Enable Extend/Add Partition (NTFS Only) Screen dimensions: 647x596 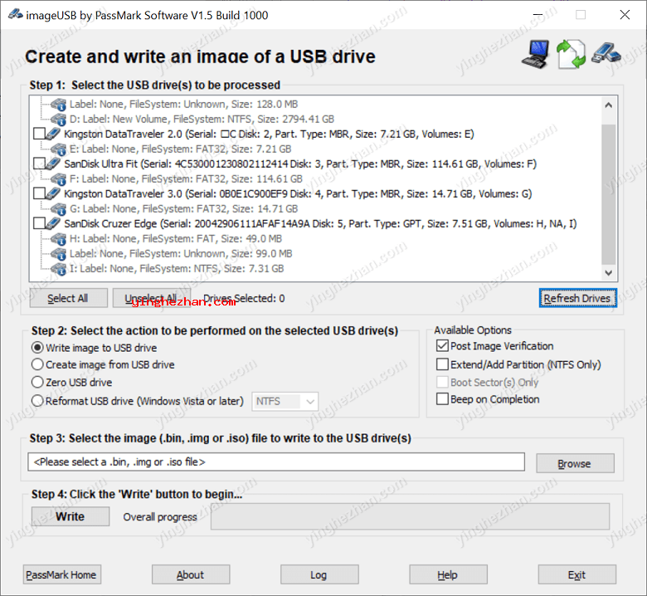coord(442,364)
